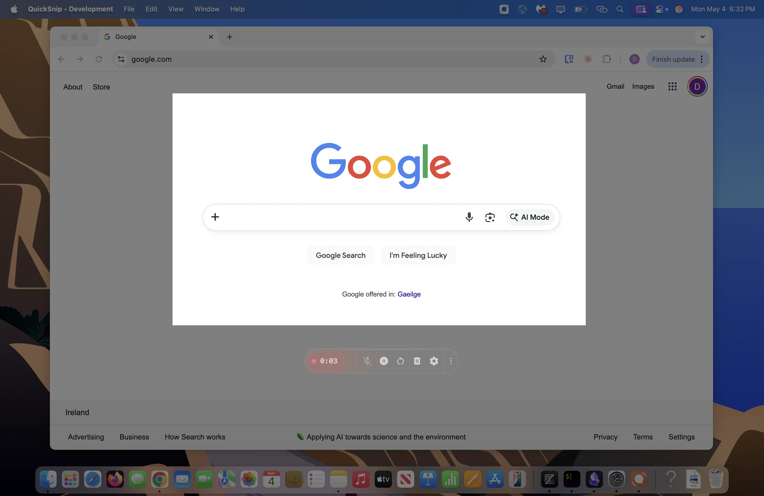Viewport: 764px width, 496px height.
Task: Open Privacy footer link
Action: pyautogui.click(x=605, y=437)
